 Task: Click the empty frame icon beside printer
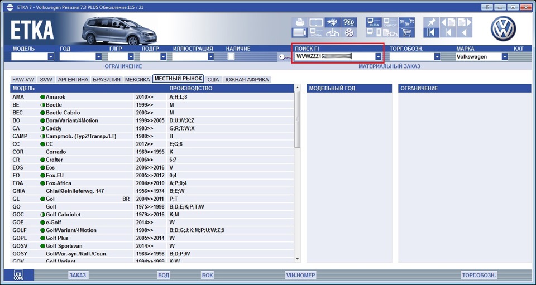316,22
